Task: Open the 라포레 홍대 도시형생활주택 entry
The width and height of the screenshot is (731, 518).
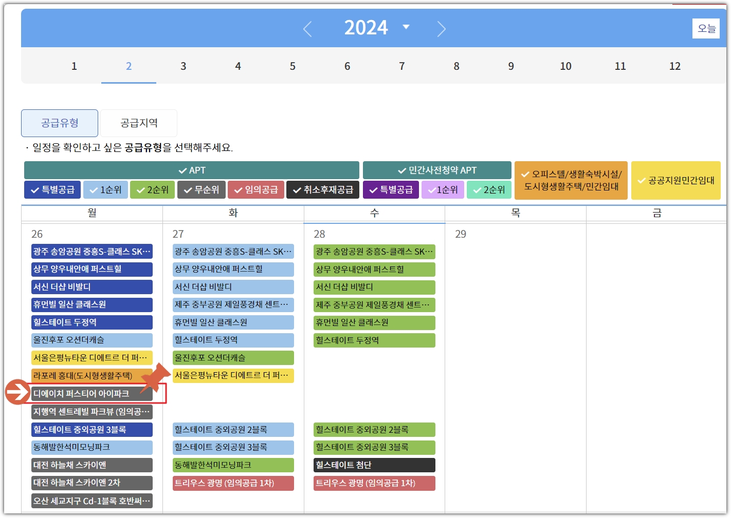Action: [x=92, y=376]
